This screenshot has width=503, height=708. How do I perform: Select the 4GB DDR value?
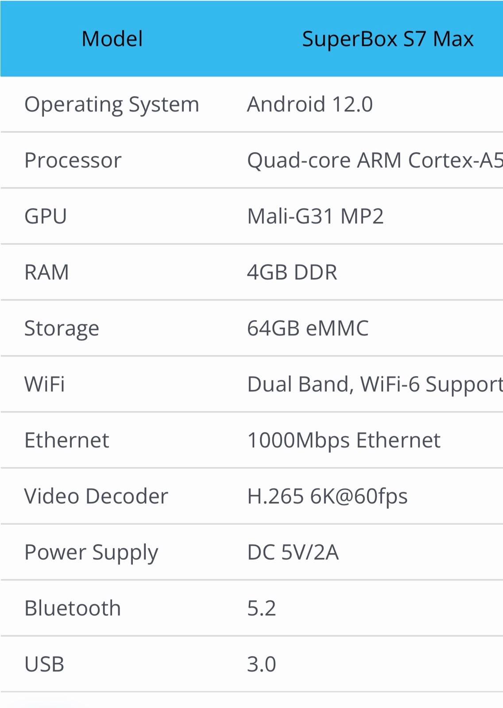point(292,272)
